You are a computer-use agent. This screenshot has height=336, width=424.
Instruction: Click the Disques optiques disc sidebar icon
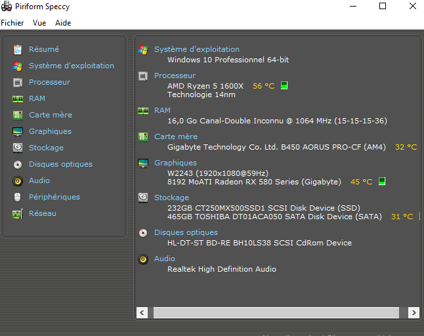[18, 164]
